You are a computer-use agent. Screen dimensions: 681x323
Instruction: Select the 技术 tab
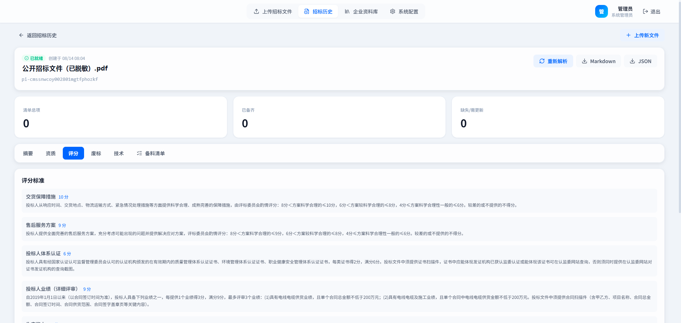119,154
